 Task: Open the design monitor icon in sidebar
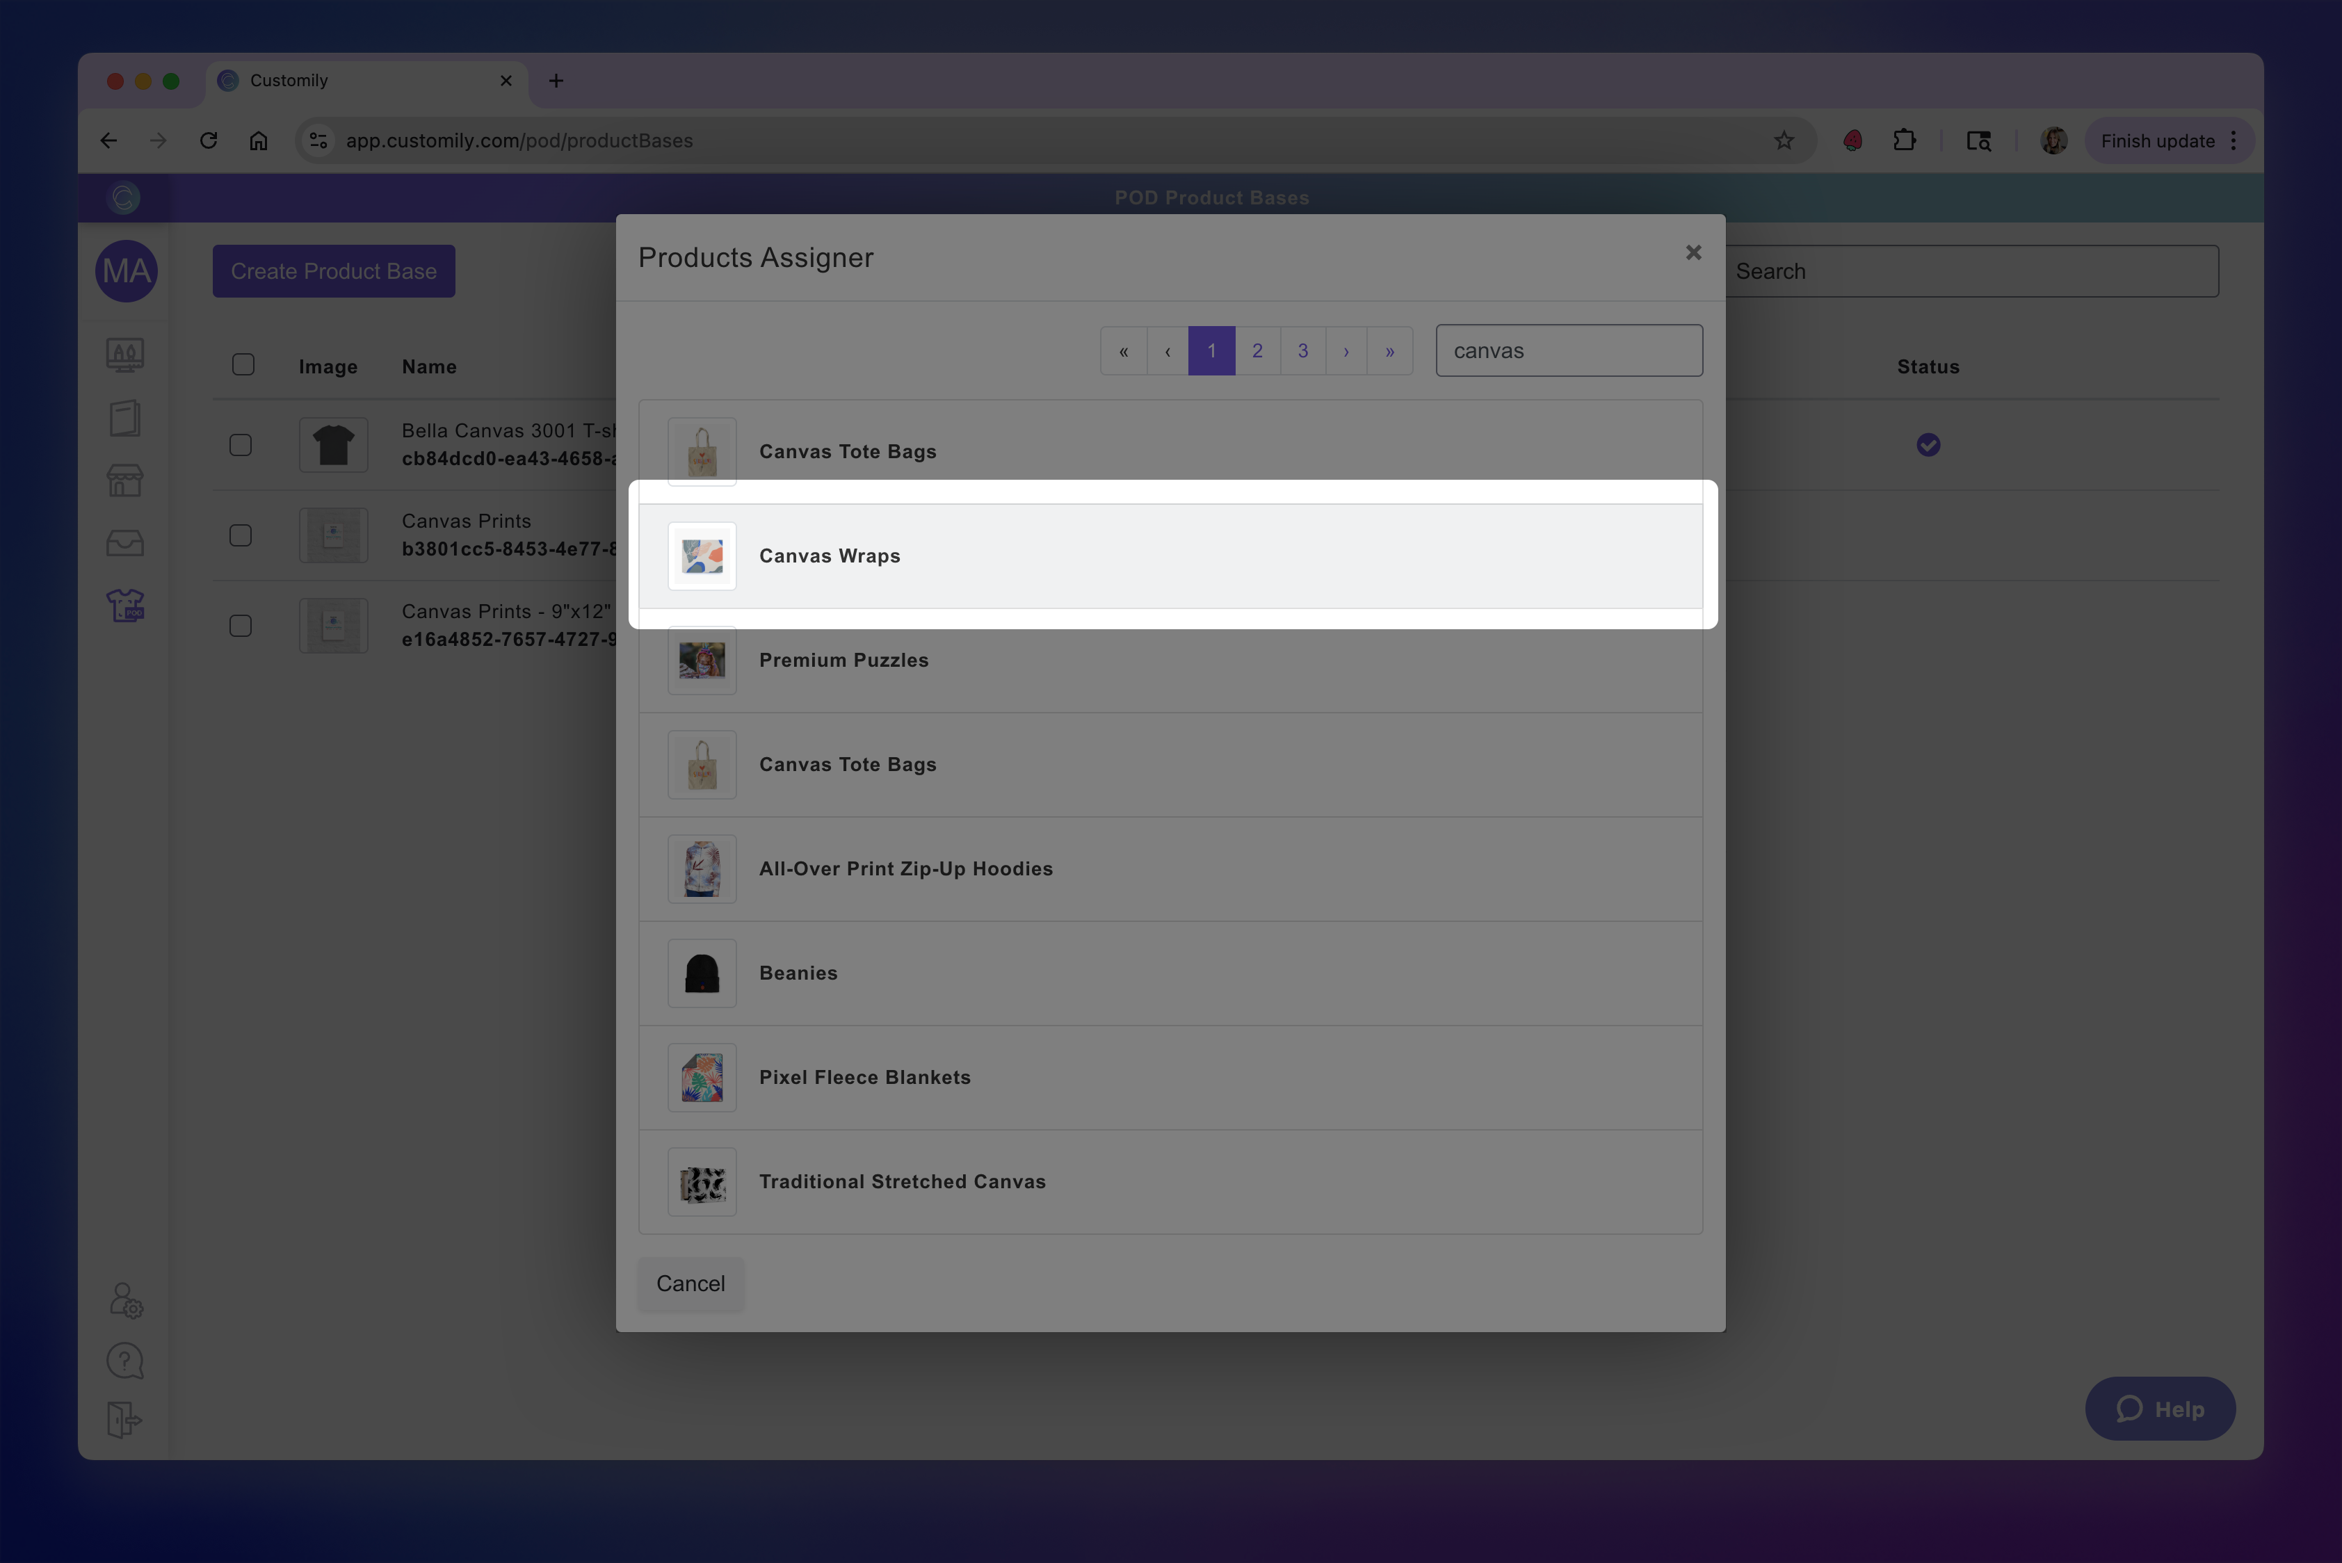124,355
